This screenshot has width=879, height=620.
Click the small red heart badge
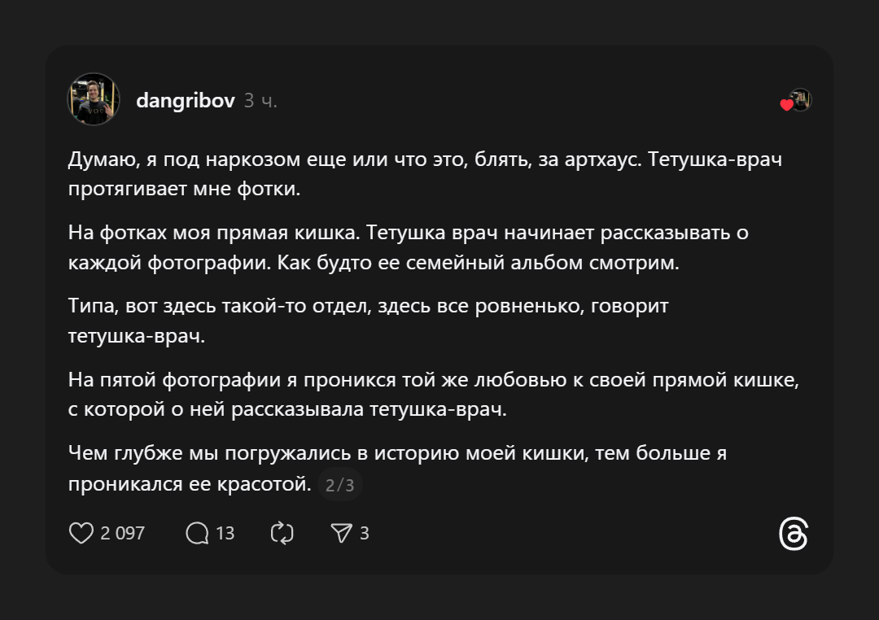[x=786, y=105]
